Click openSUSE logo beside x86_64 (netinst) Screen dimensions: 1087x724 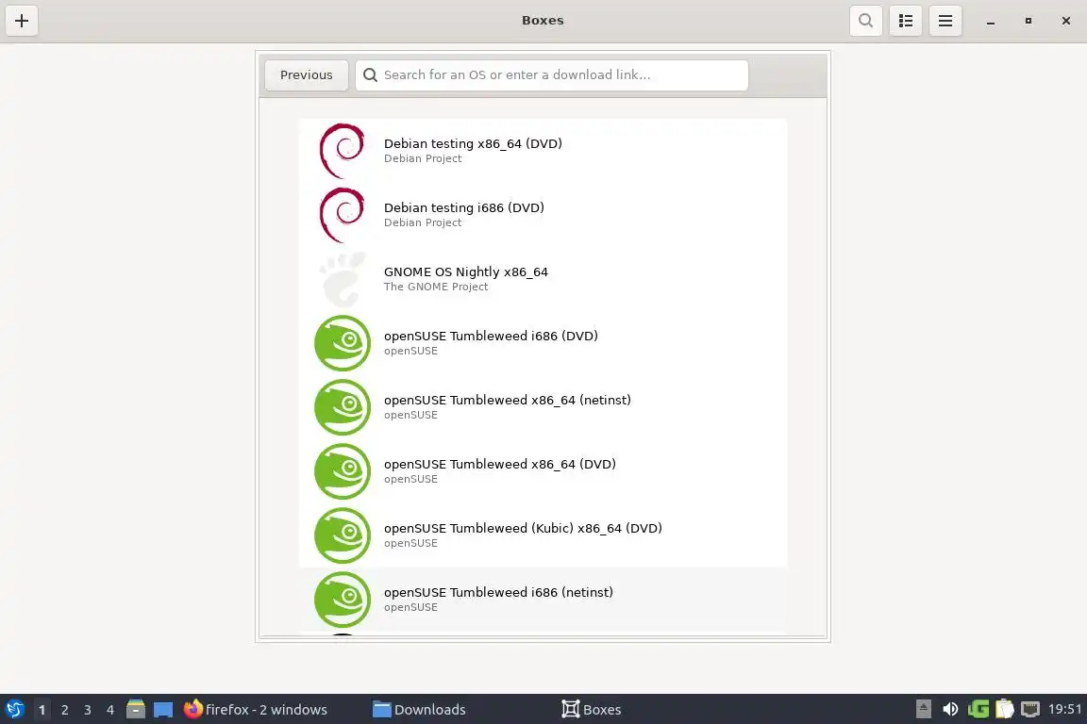tap(343, 407)
